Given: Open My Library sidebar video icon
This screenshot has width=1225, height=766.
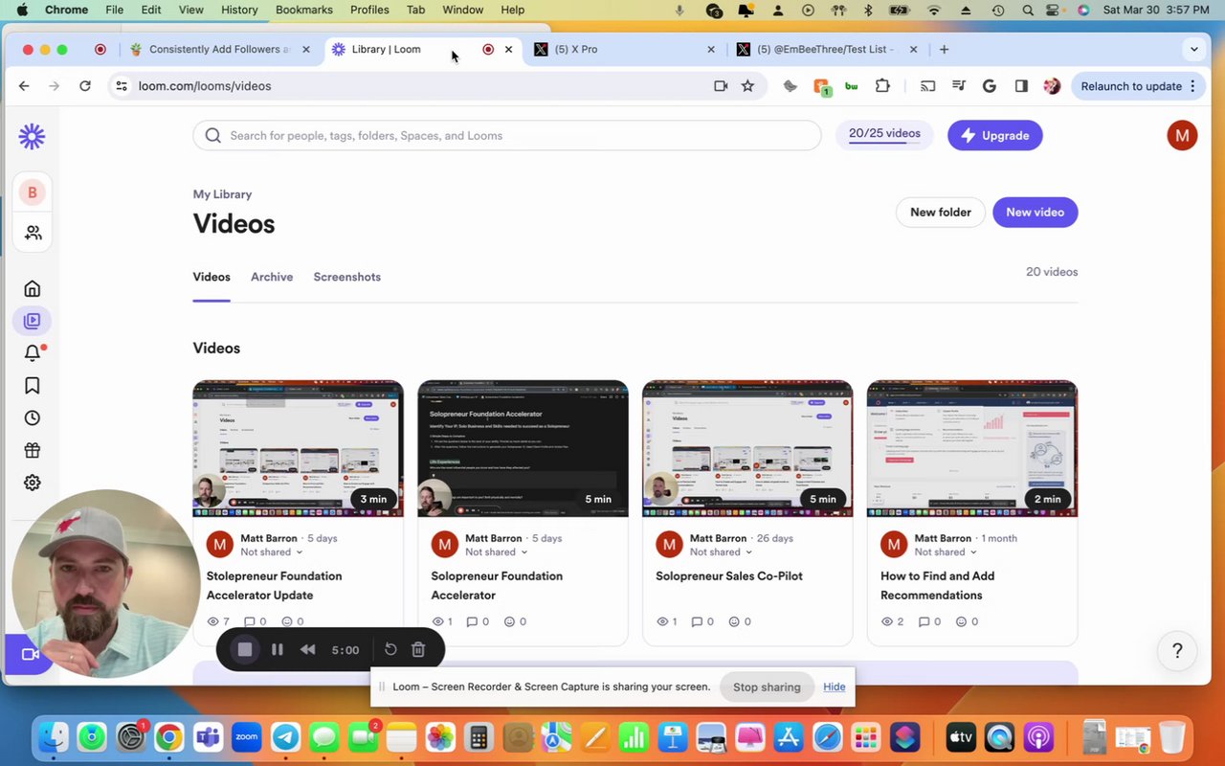Looking at the screenshot, I should click(32, 321).
